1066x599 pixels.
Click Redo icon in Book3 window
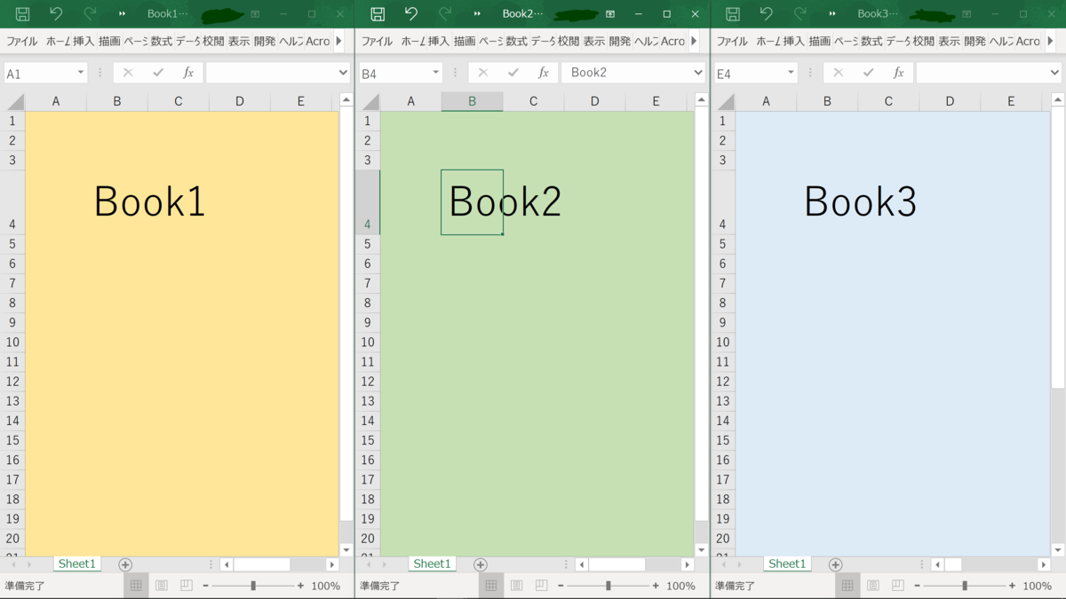(800, 13)
